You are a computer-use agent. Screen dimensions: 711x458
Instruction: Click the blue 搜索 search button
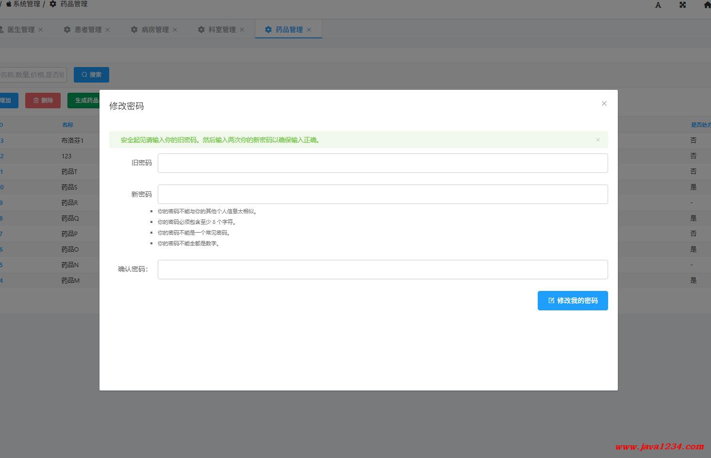(91, 75)
